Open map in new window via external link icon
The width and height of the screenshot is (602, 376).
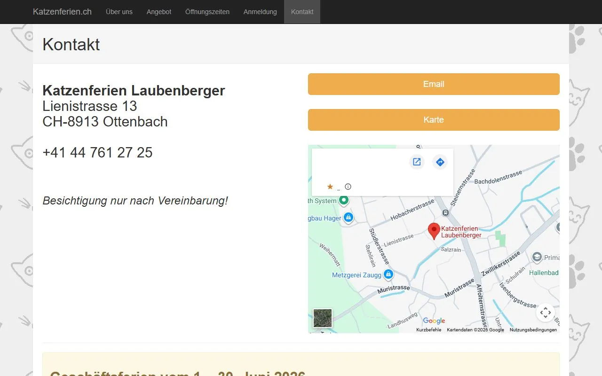tap(417, 161)
